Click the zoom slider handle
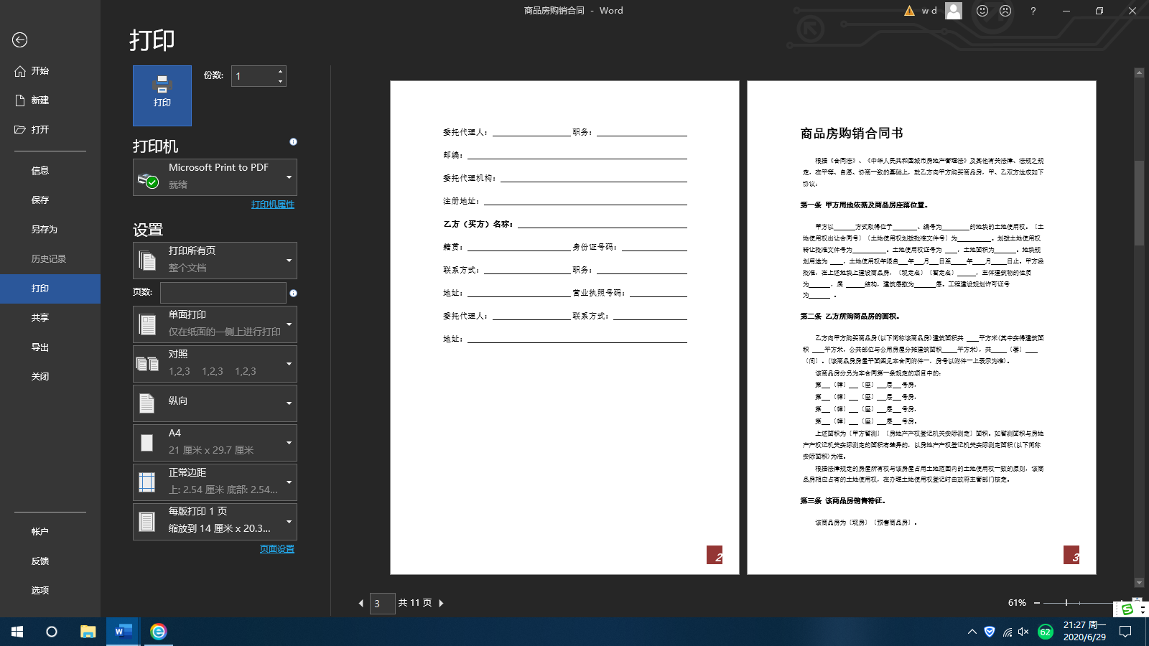This screenshot has height=646, width=1149. (1066, 603)
